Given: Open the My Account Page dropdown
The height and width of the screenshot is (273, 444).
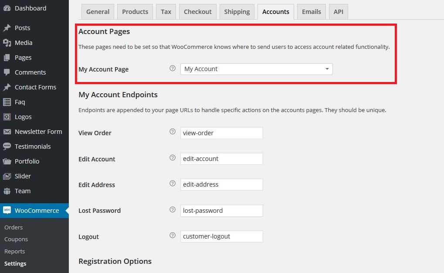Looking at the screenshot, I should pyautogui.click(x=257, y=69).
